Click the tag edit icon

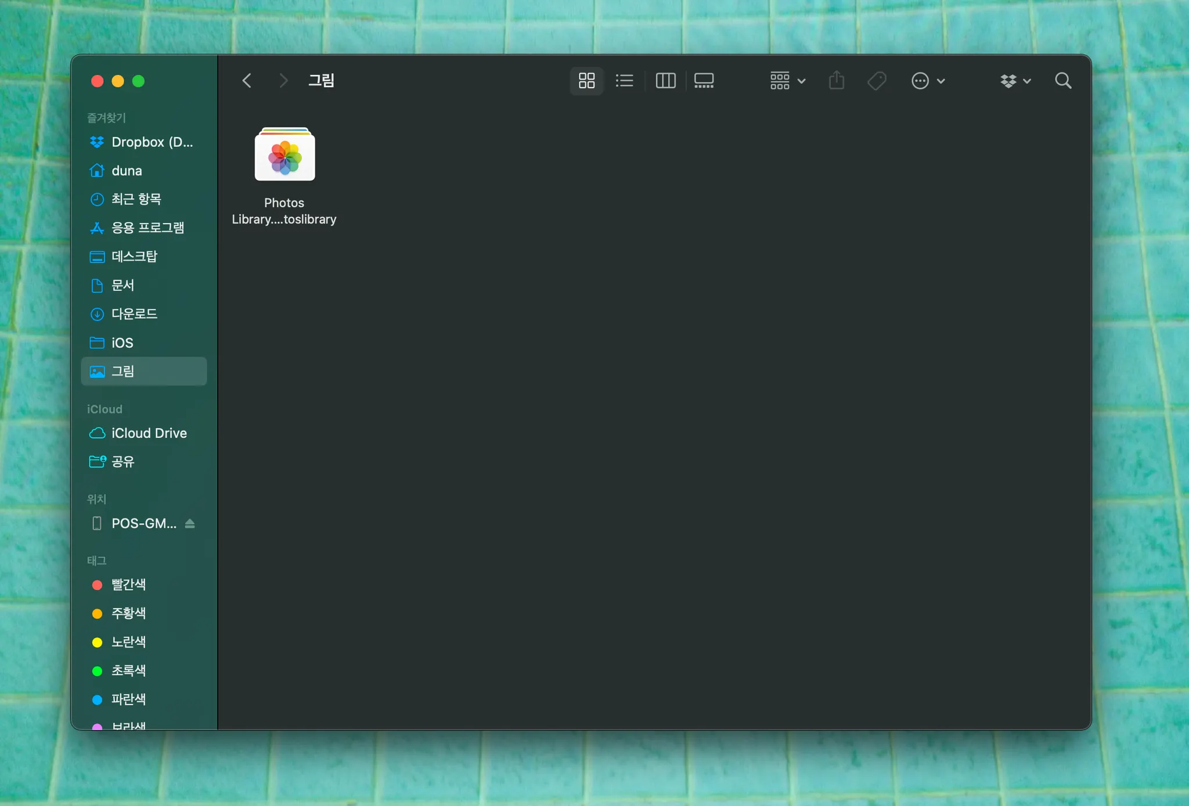tap(877, 81)
